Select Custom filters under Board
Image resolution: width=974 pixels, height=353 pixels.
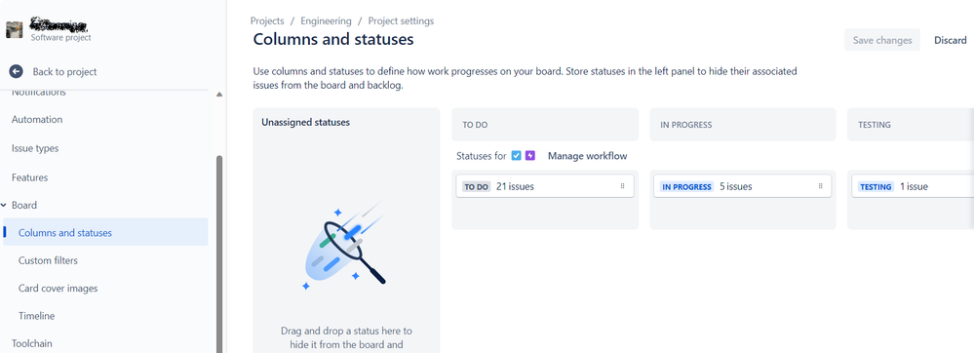point(48,260)
